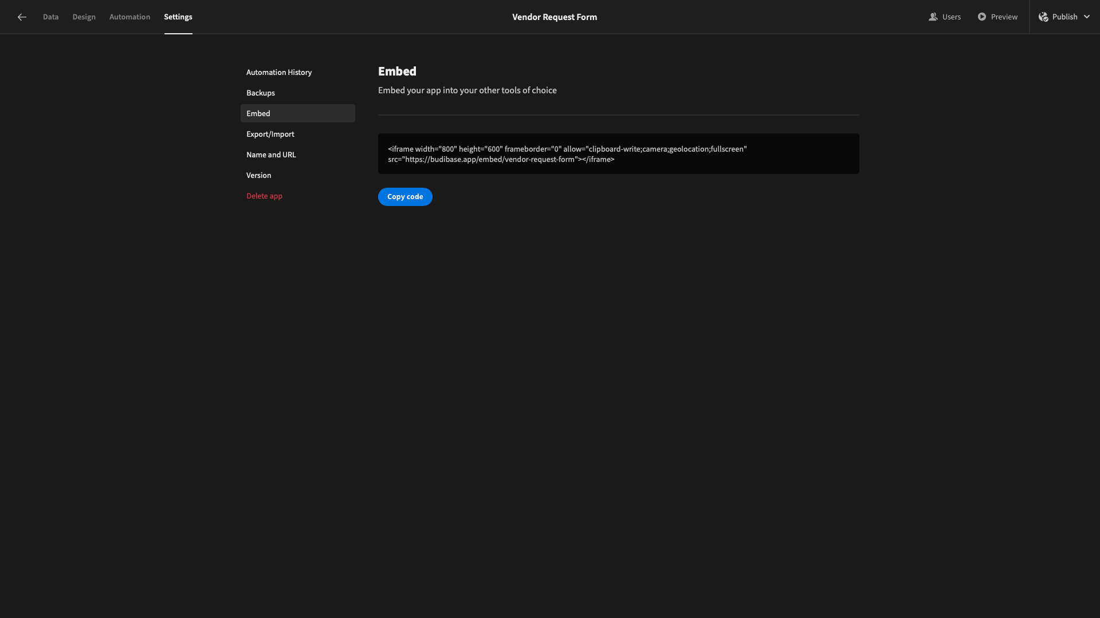Open the Version settings page
The image size is (1100, 618).
point(298,175)
